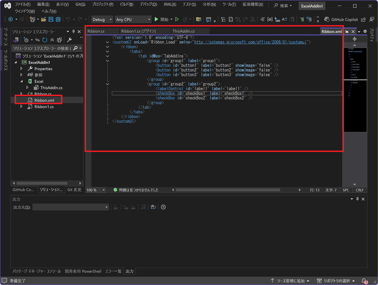Click the green Start debugging arrow

(157, 19)
